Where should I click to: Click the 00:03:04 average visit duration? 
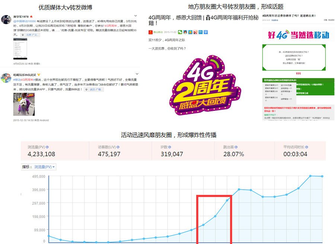tap(295, 154)
